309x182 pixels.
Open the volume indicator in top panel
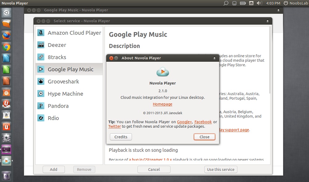pos(259,3)
